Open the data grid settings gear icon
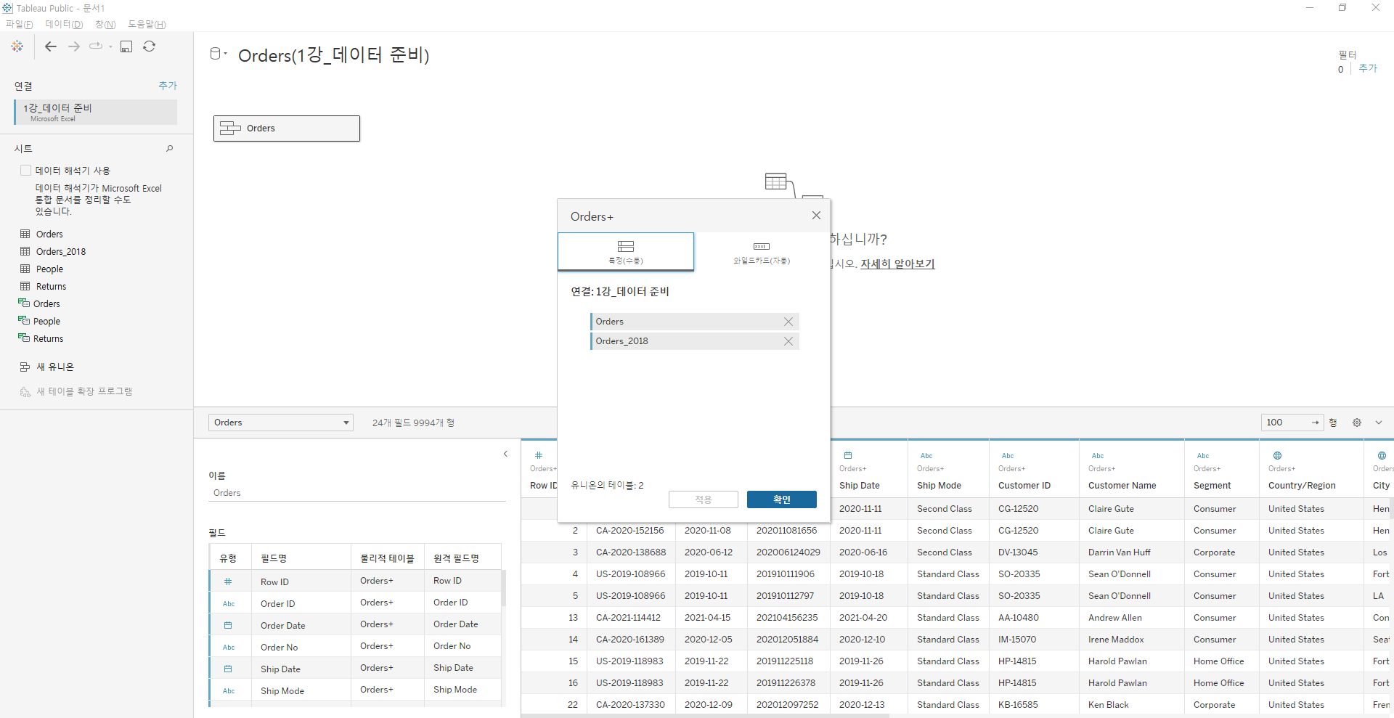 point(1357,423)
